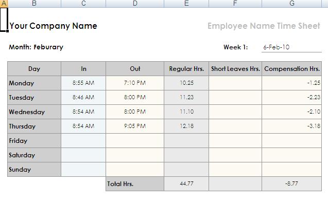The image size is (328, 202).
Task: Select the 'Out' header cell
Action: [135, 69]
